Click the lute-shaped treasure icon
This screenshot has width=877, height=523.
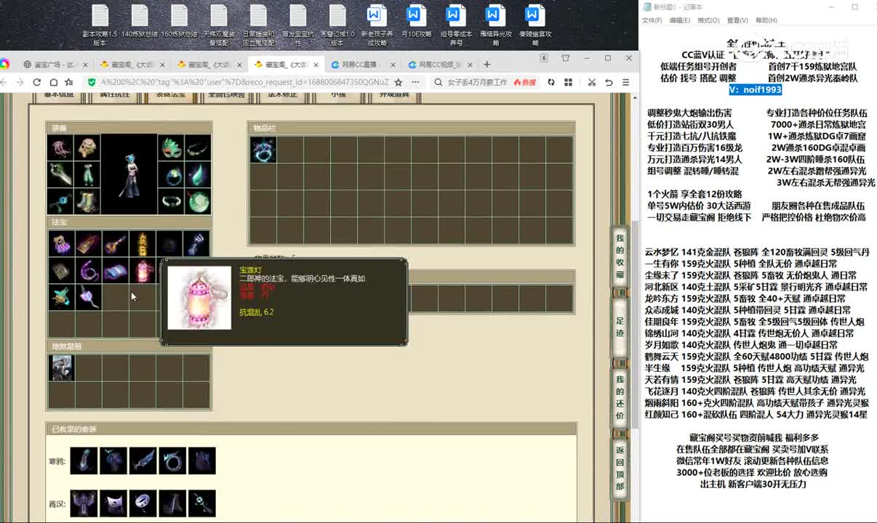pyautogui.click(x=115, y=243)
